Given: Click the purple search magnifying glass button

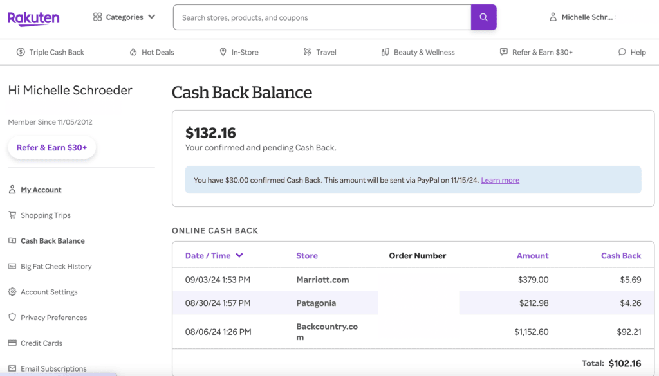Looking at the screenshot, I should point(483,17).
